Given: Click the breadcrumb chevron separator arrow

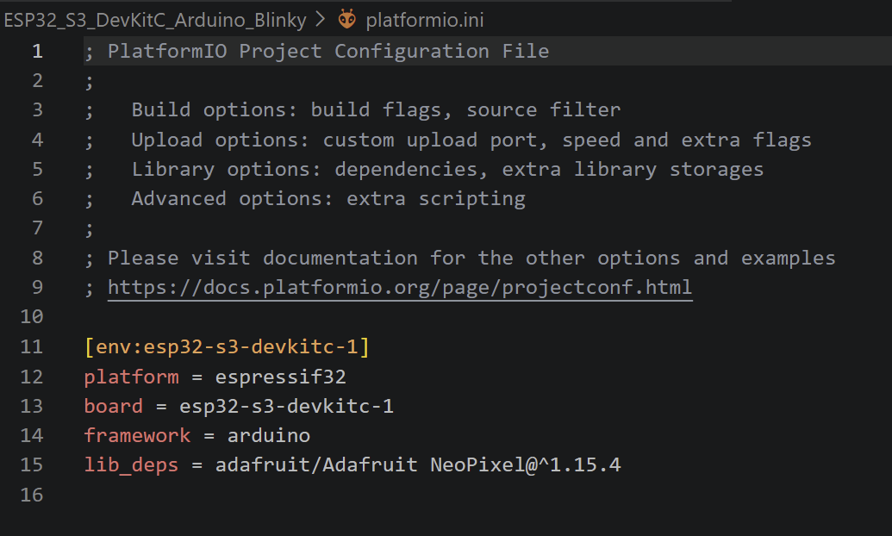Looking at the screenshot, I should [x=321, y=19].
